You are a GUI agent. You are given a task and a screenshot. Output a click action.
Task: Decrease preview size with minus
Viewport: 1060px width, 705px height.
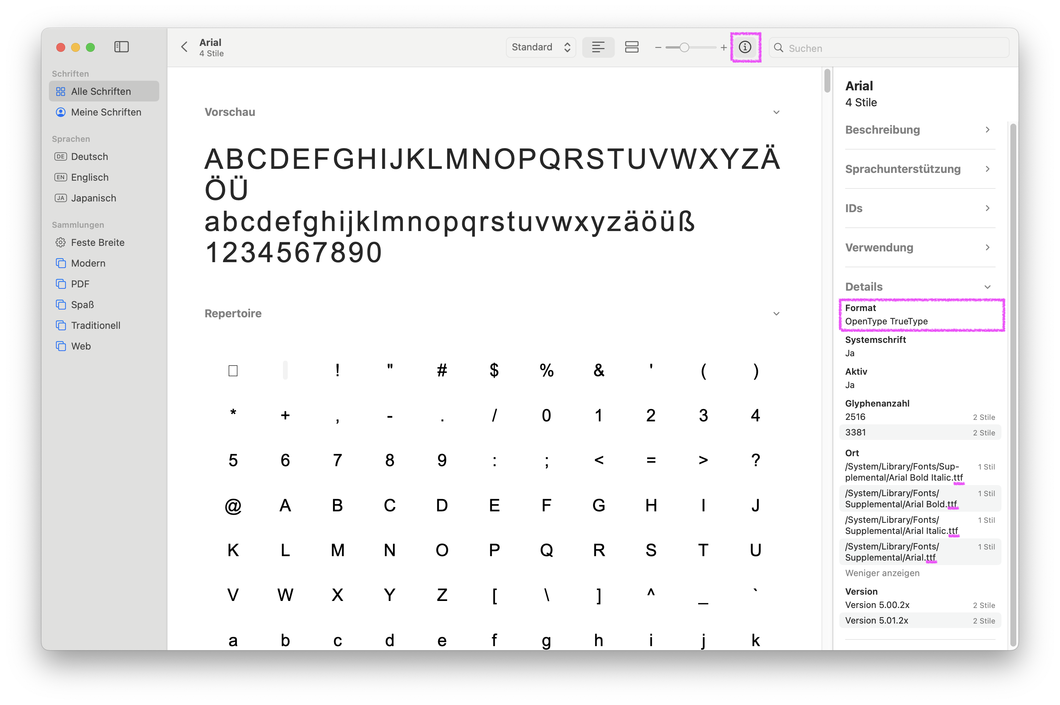[658, 47]
